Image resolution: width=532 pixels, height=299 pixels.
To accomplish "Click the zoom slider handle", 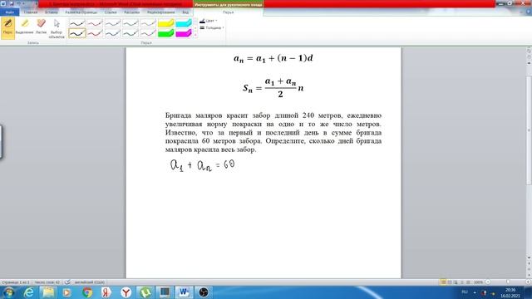I will (508, 282).
